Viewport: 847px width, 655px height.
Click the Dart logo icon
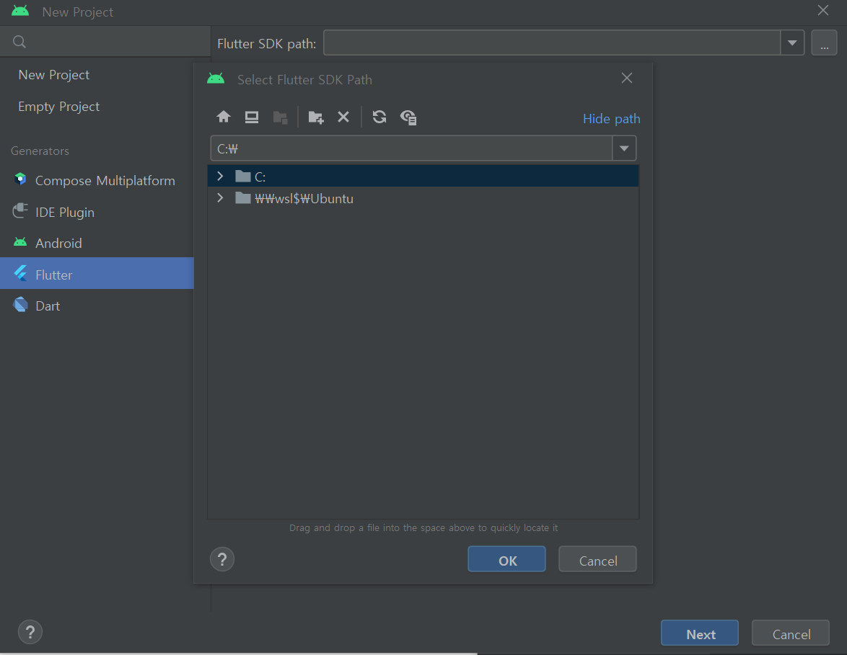[20, 305]
